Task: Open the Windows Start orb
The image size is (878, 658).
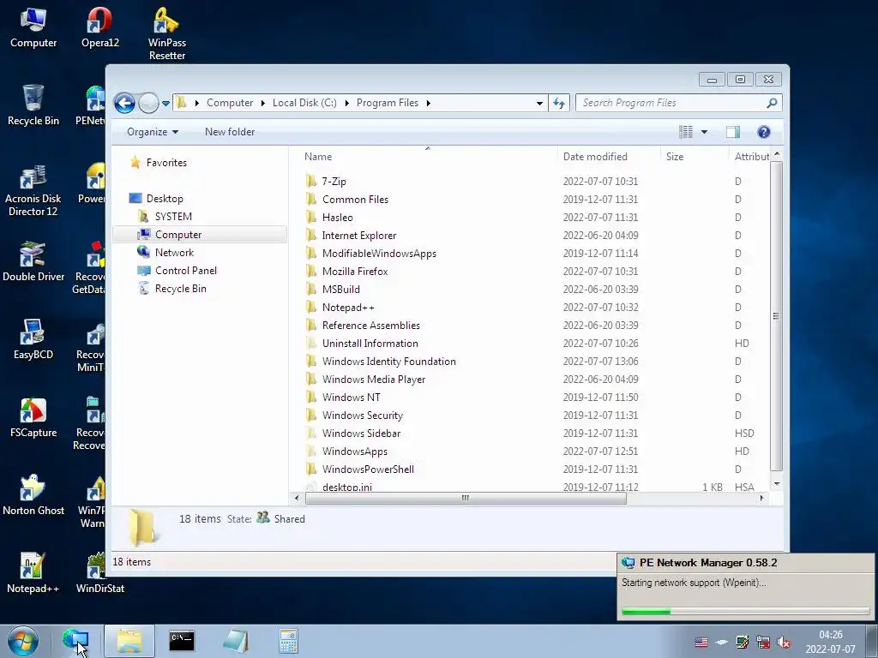Action: click(23, 641)
